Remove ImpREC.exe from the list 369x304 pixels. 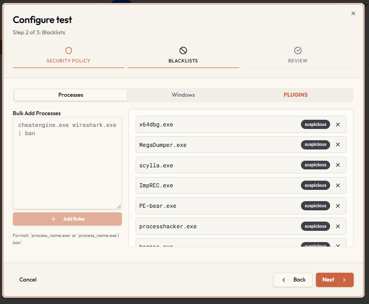[x=338, y=185]
